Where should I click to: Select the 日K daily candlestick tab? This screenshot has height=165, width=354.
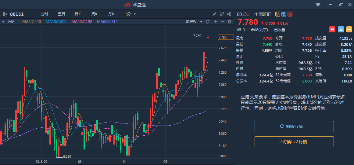tap(78, 14)
